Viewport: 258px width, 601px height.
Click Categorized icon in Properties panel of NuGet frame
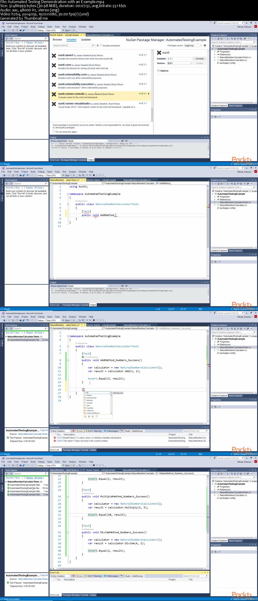[212, 117]
